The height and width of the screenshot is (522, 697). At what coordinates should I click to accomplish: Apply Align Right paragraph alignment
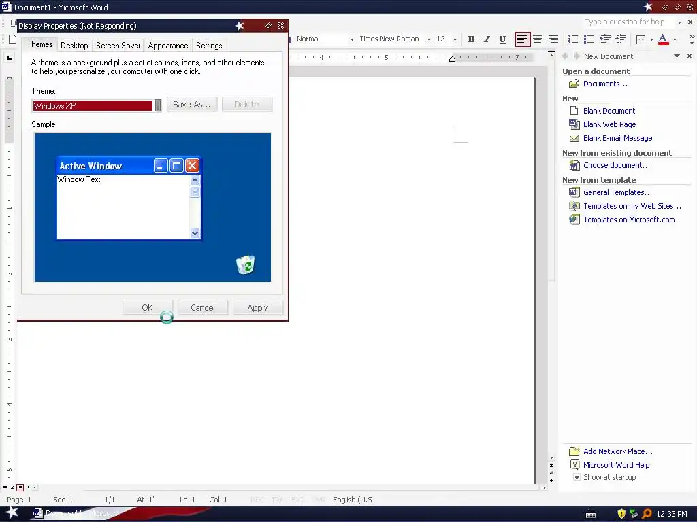[553, 39]
